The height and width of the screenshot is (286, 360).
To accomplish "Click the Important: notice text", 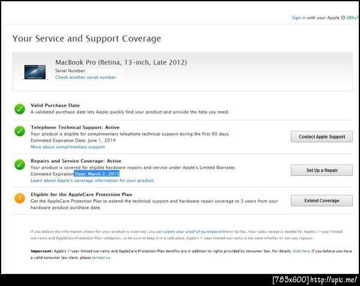I will click(191, 254).
